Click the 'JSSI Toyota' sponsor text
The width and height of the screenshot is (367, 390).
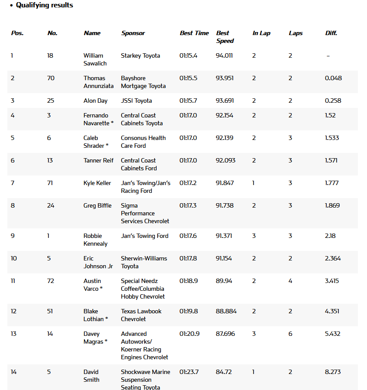click(x=136, y=101)
